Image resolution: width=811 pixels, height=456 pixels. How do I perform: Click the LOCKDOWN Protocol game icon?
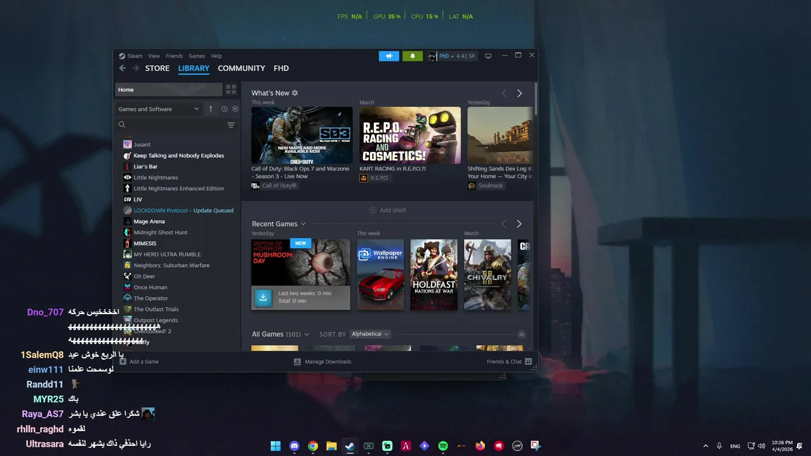tap(127, 210)
